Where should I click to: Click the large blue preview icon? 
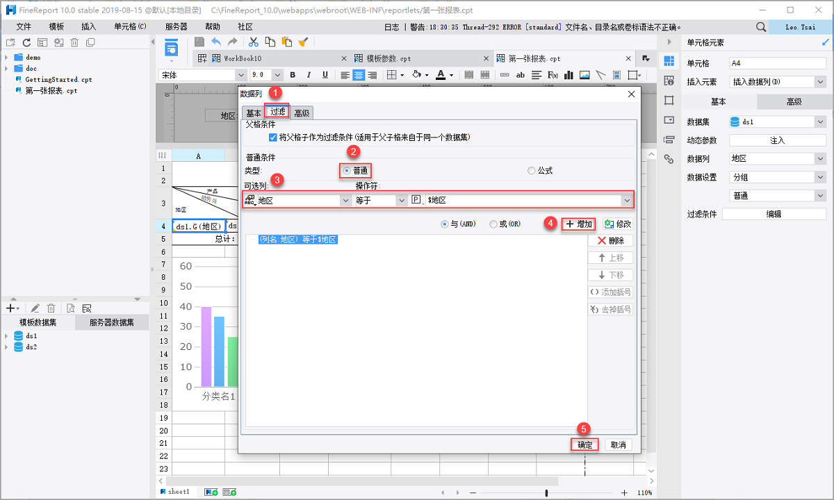[171, 49]
